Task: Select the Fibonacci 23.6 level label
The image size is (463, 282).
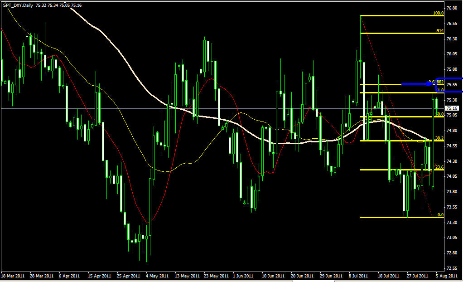Action: (439, 167)
